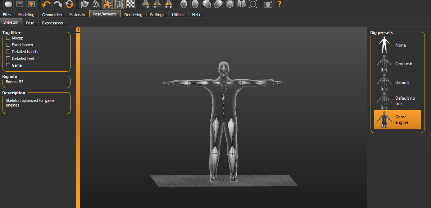Select the Undo icon in the toolbar

tap(46, 4)
